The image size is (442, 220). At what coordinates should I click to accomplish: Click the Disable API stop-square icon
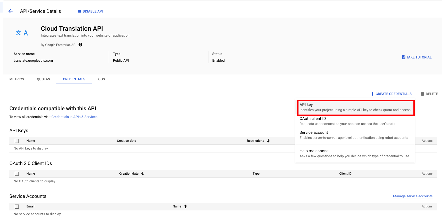coord(79,11)
